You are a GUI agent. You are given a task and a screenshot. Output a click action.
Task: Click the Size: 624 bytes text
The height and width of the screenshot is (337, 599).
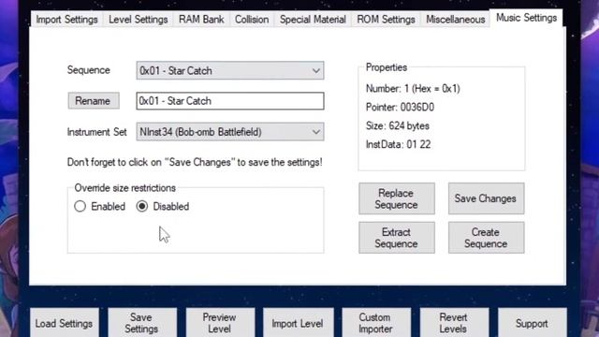(397, 126)
